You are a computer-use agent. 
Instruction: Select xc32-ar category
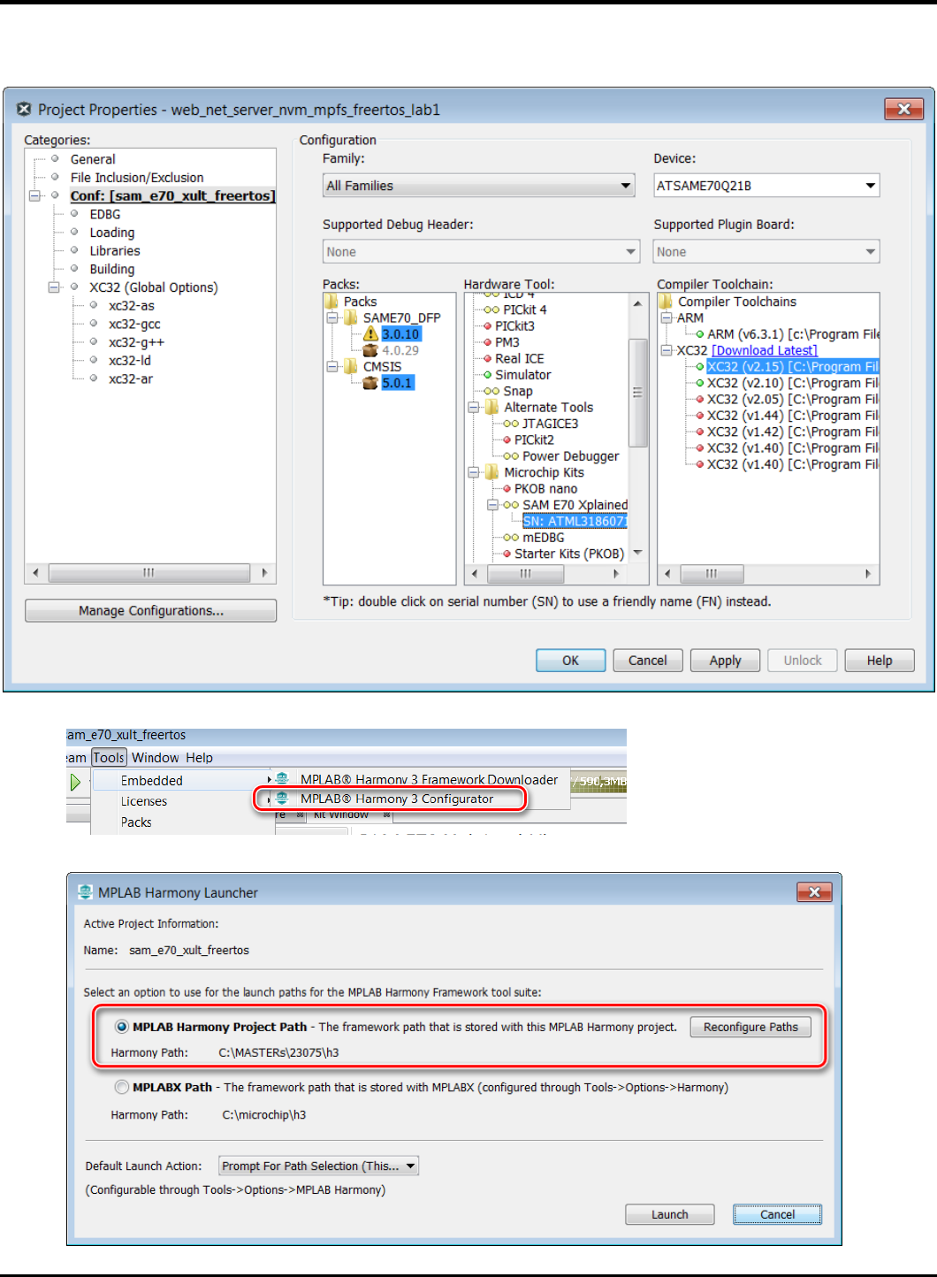[x=130, y=379]
